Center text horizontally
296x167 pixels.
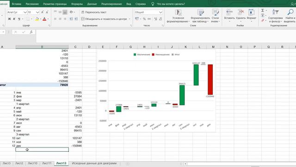60,19
